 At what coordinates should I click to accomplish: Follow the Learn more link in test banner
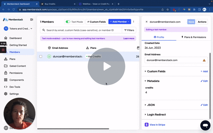[x=129, y=38]
